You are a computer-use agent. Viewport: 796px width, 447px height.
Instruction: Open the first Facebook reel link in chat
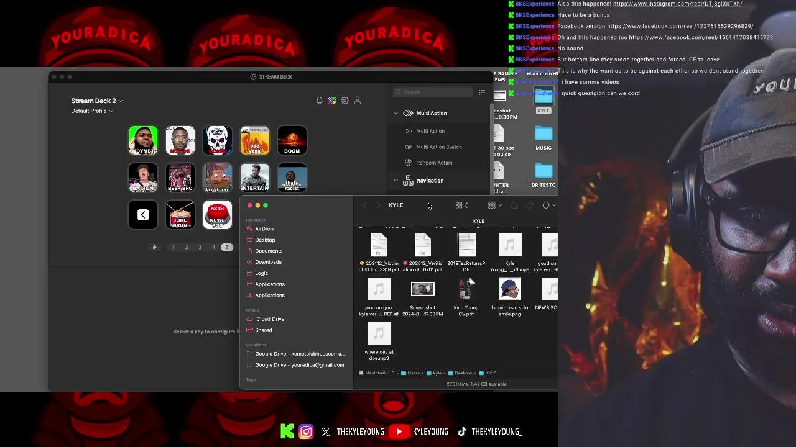coord(680,26)
